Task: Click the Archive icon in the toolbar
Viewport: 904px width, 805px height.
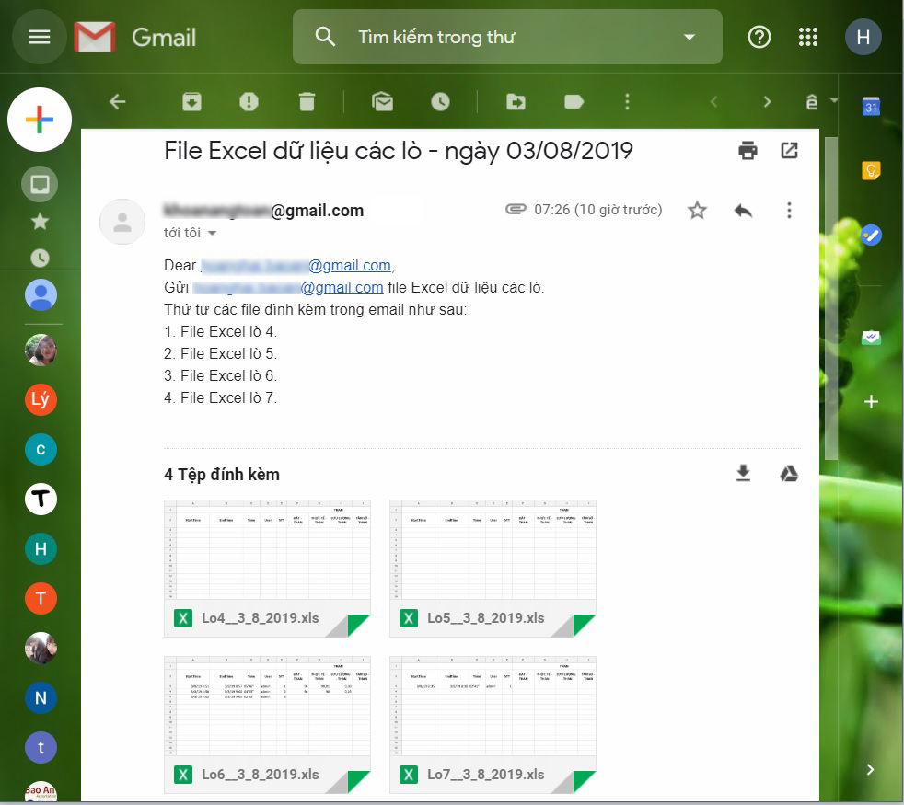Action: pyautogui.click(x=191, y=102)
